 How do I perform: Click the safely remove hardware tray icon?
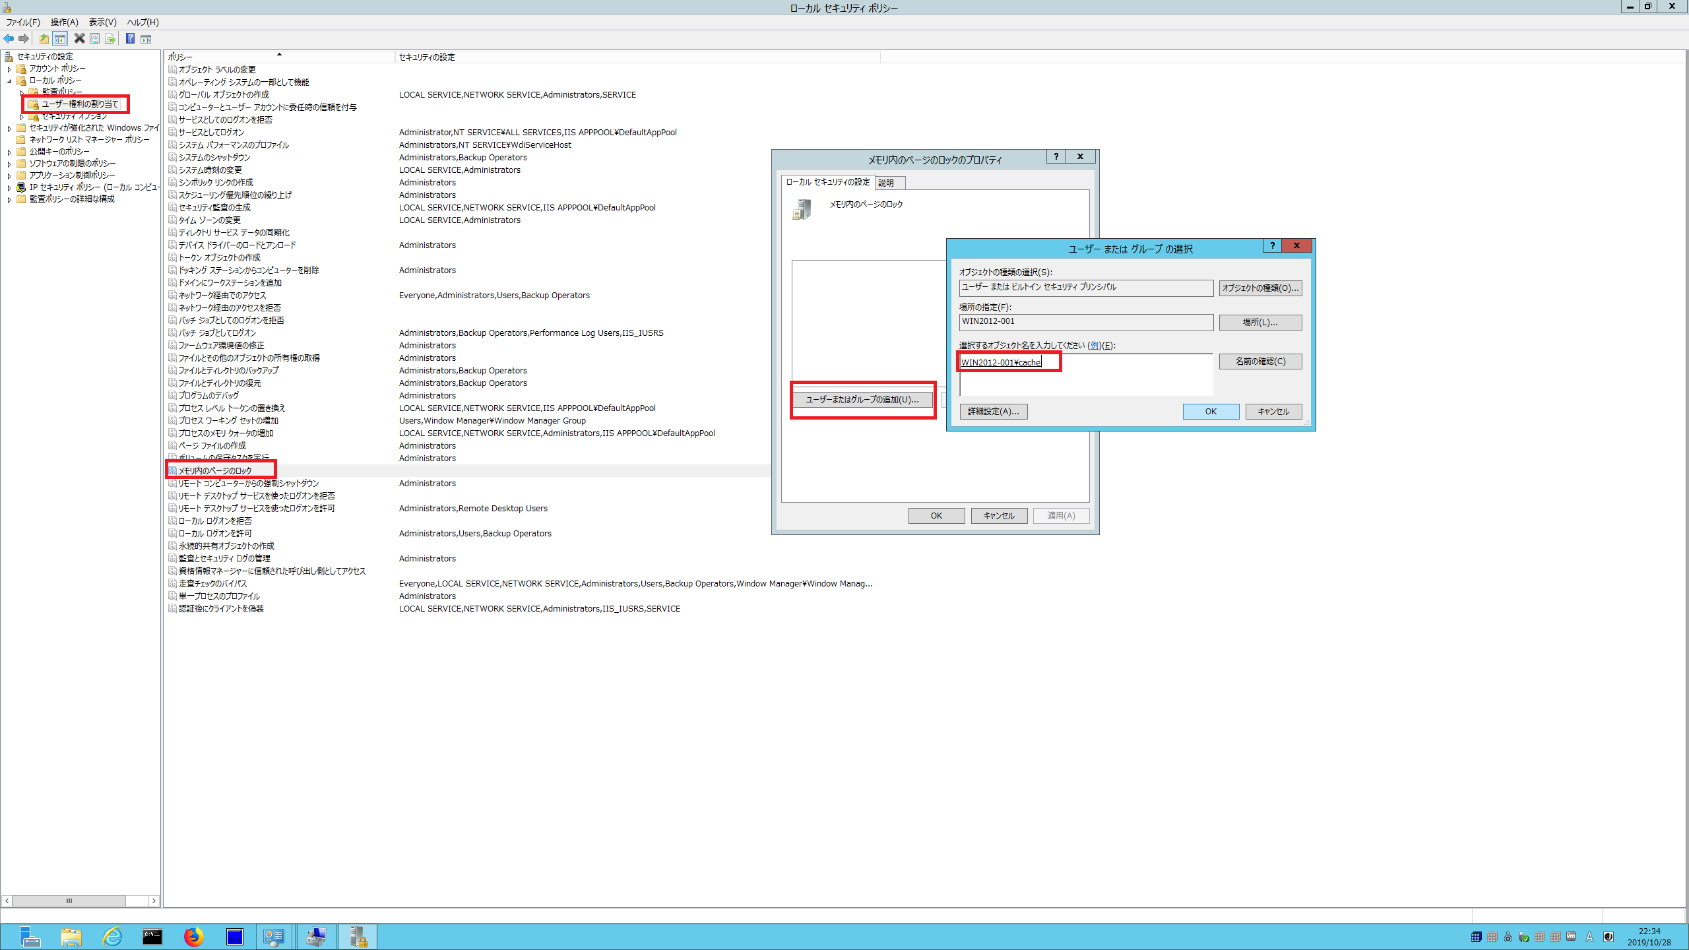pos(1523,936)
